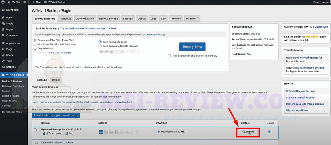The height and width of the screenshot is (145, 331).
Task: Click the Plugins icon in sidebar
Action: (x=3, y=49)
